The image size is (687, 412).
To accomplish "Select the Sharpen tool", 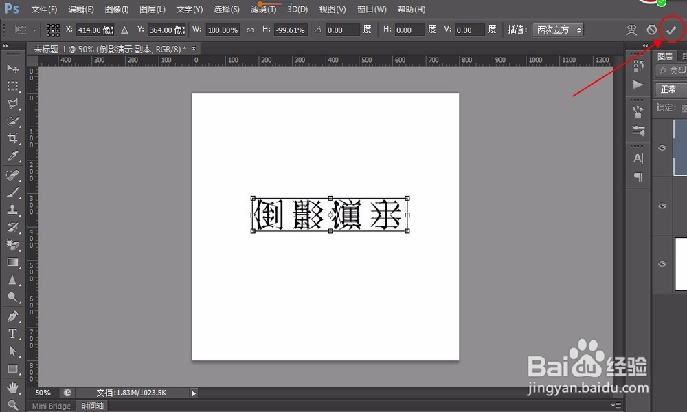I will click(12, 280).
